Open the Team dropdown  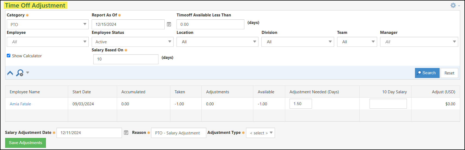point(357,42)
